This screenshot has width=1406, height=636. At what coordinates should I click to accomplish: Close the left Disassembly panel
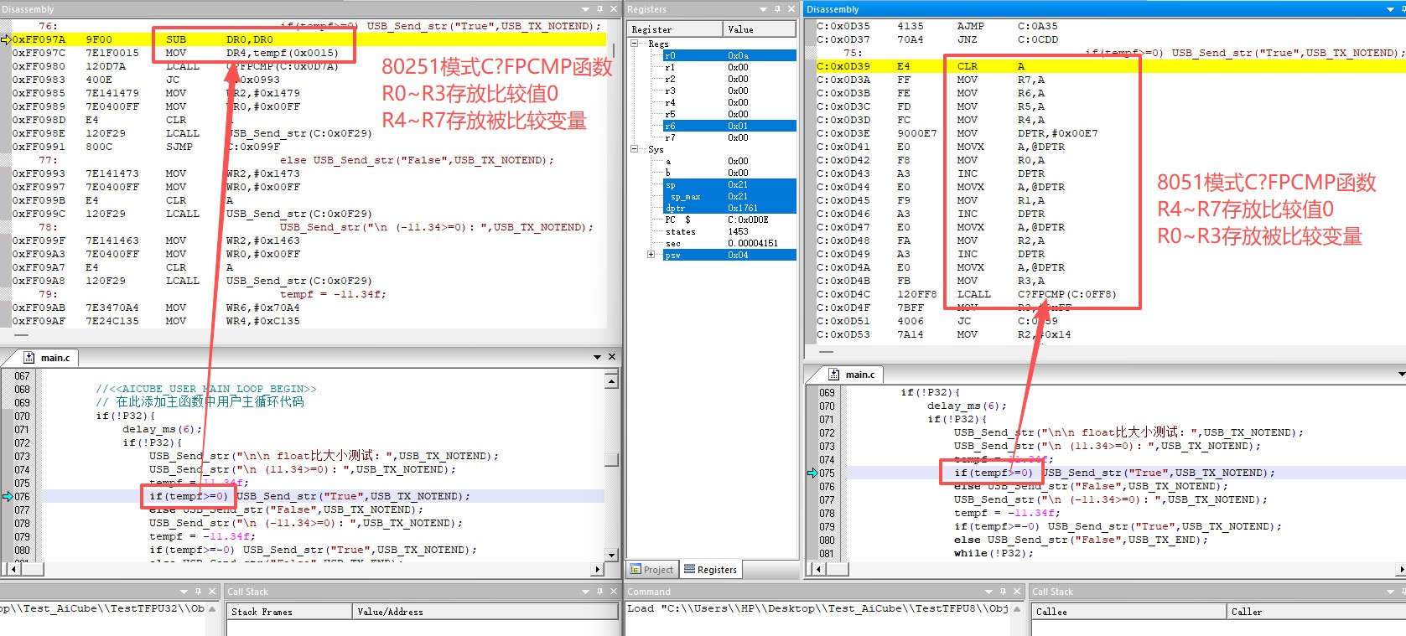pyautogui.click(x=613, y=9)
